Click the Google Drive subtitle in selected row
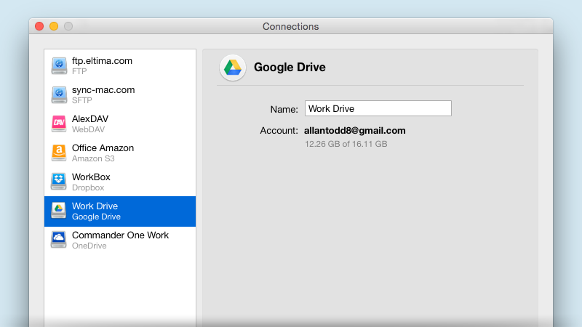Viewport: 582px width, 327px height. [x=96, y=217]
